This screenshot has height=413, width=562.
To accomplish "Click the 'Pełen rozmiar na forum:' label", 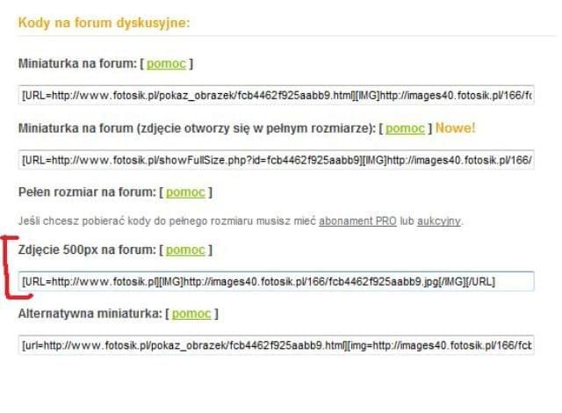I will (x=87, y=192).
